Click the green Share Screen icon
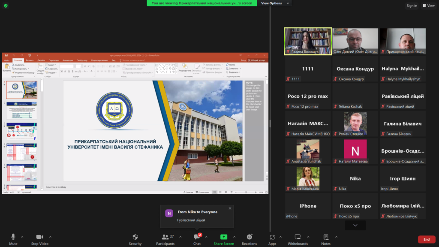The width and height of the screenshot is (439, 247). tap(223, 237)
